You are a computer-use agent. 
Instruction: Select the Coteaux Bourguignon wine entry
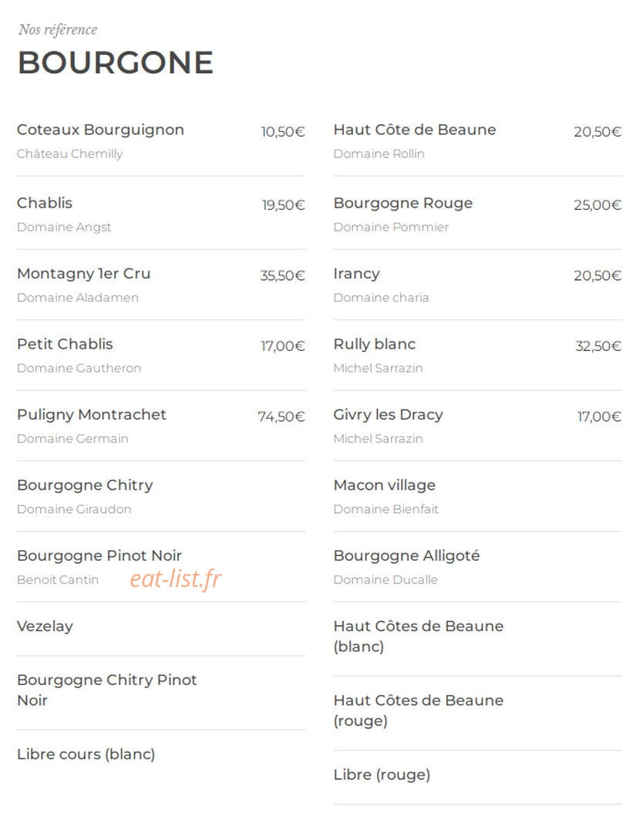[x=161, y=141]
